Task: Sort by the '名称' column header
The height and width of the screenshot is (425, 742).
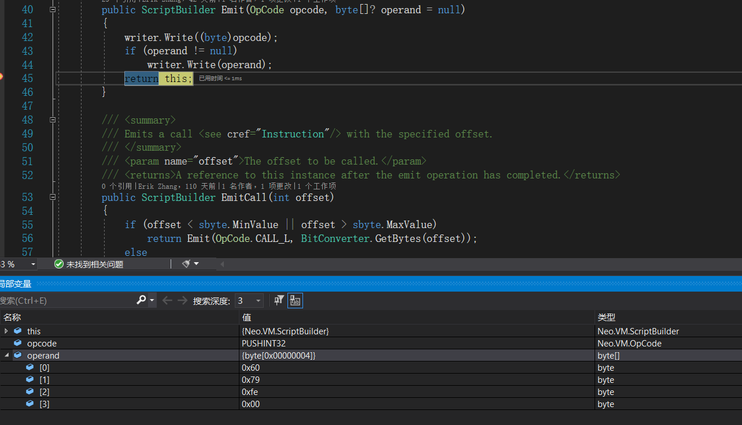Action: (119, 317)
